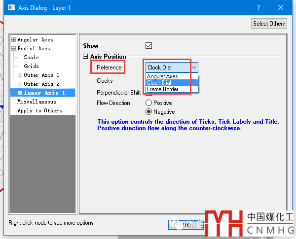Select the Positive flow direction
296x239 pixels.
point(149,103)
